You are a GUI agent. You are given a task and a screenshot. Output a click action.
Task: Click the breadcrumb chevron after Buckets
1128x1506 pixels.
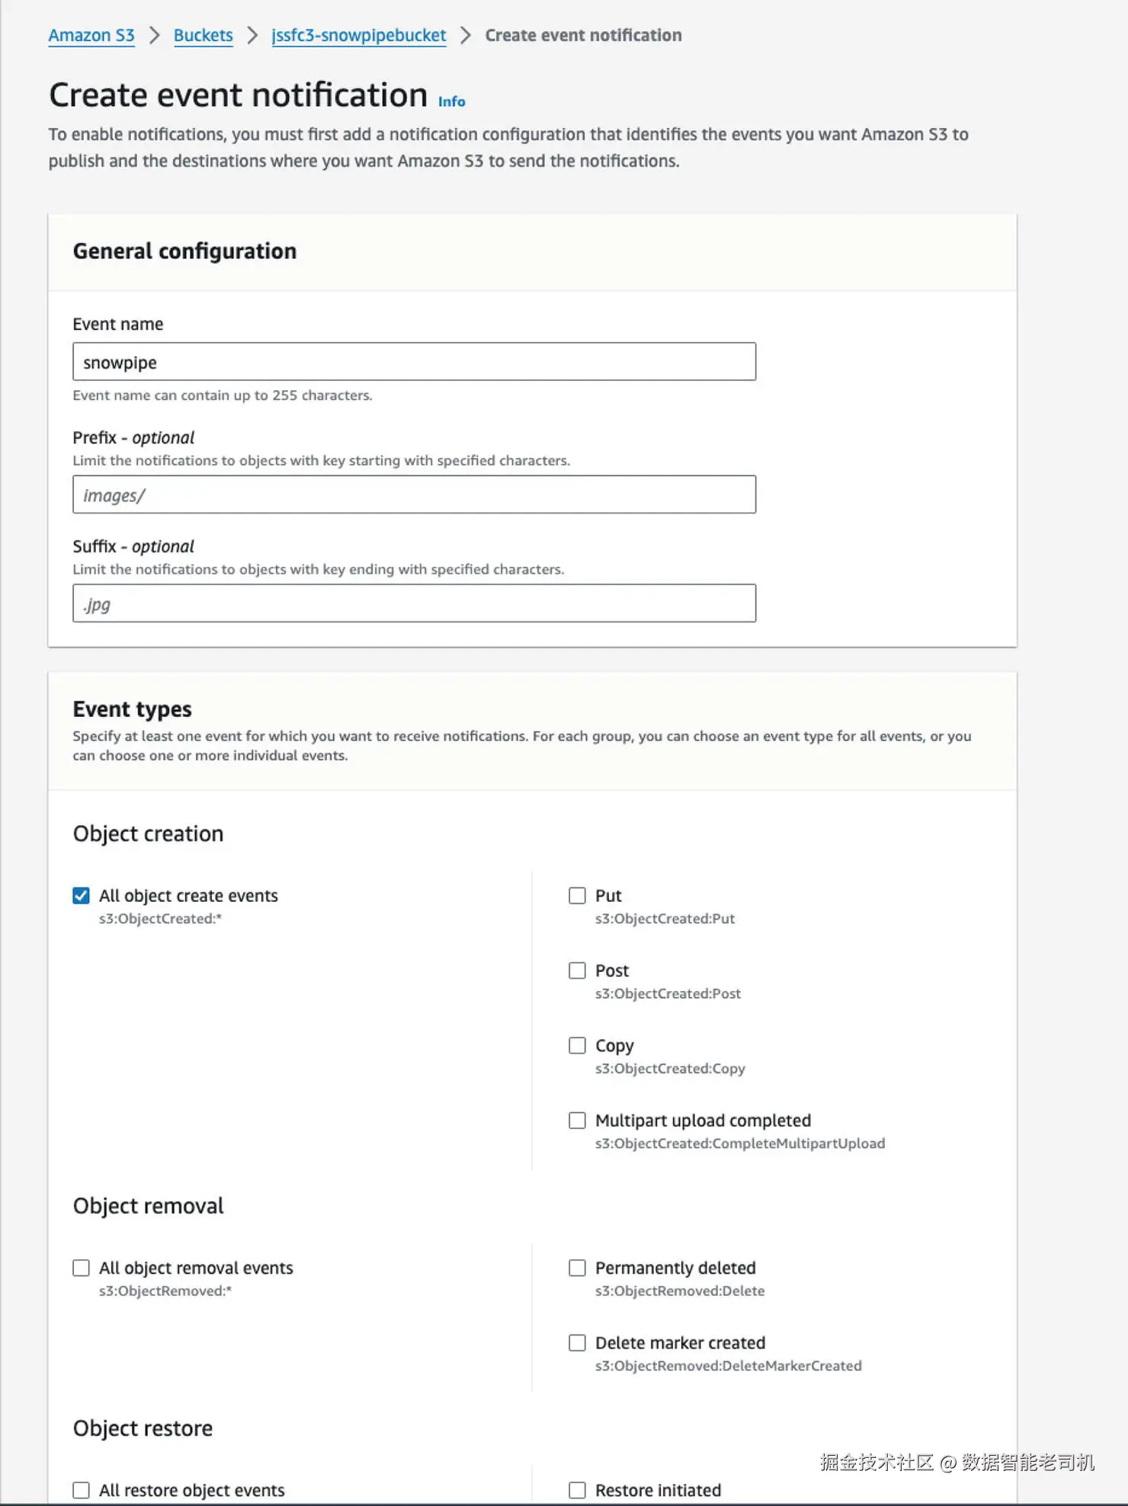(x=252, y=35)
